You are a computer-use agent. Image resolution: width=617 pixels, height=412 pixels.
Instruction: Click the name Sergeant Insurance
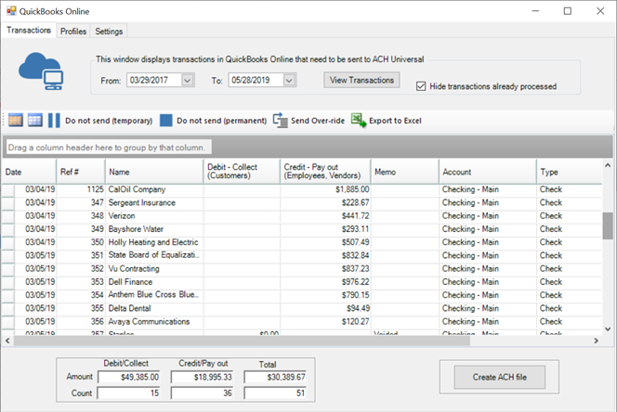pos(142,203)
